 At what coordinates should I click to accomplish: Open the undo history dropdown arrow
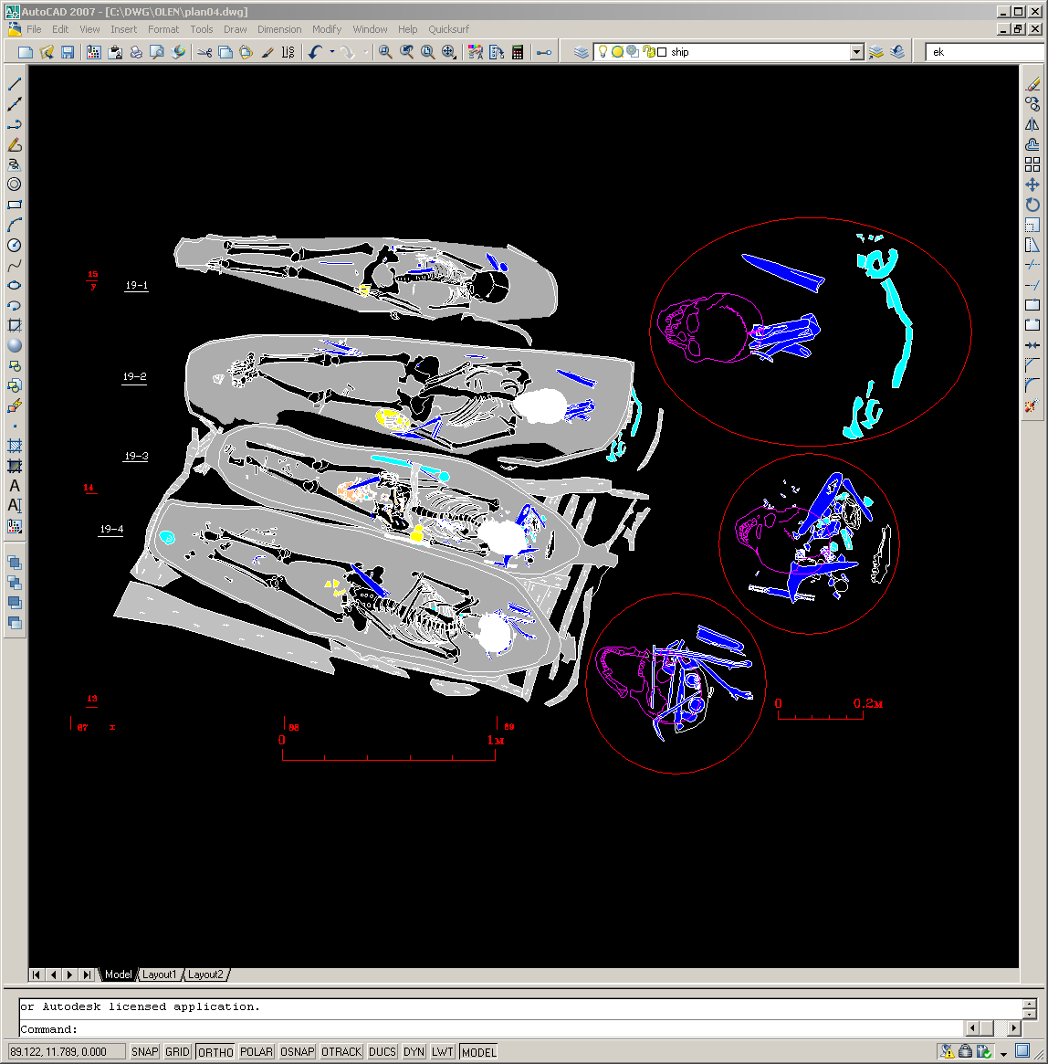(331, 52)
